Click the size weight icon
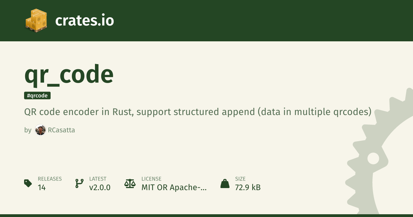 [225, 183]
